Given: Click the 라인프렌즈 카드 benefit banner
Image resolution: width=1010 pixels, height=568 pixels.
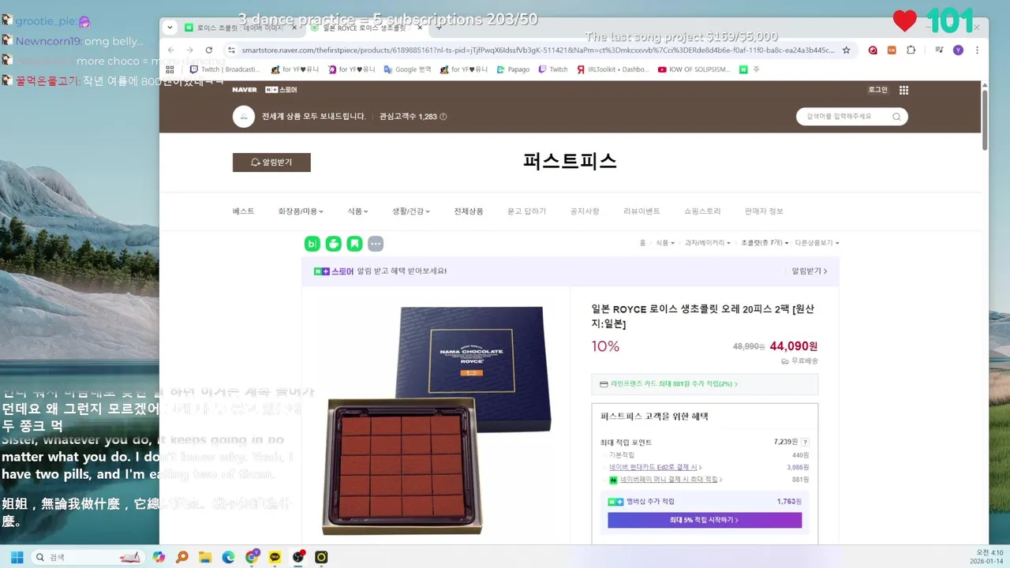Looking at the screenshot, I should pos(705,384).
